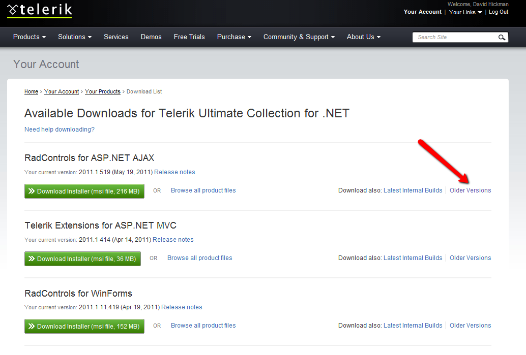This screenshot has height=355, width=526.
Task: Open the Free Trials page
Action: click(189, 37)
